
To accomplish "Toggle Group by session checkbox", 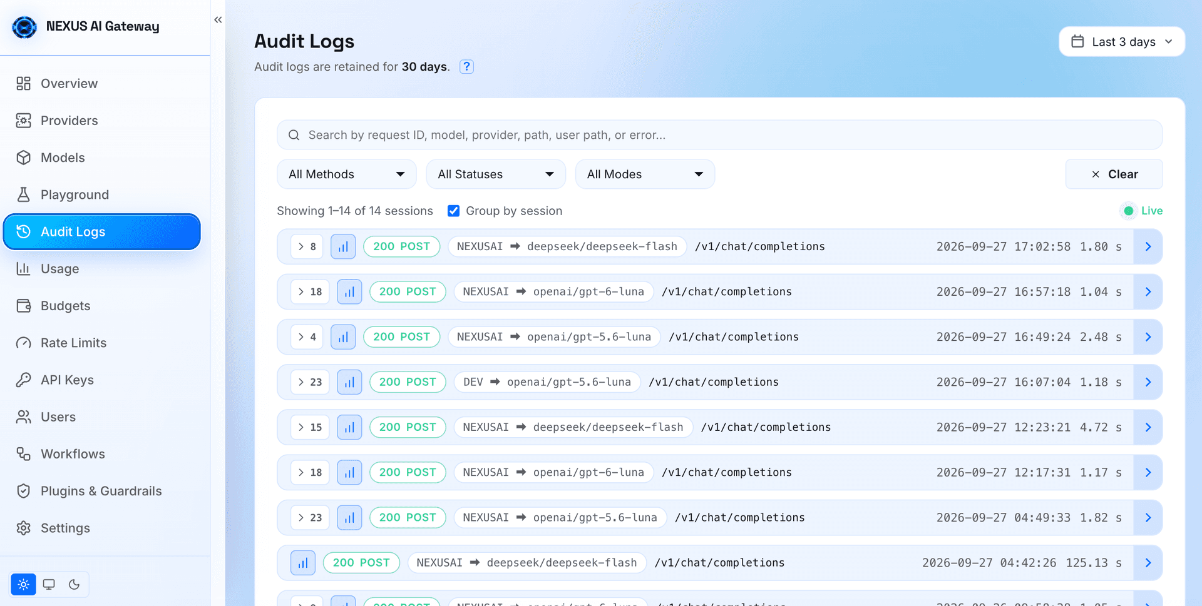I will click(x=454, y=211).
